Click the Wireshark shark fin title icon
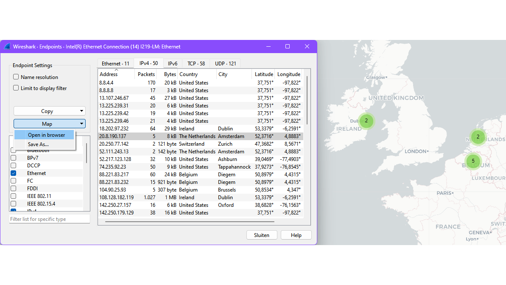This screenshot has width=506, height=285. [7, 47]
